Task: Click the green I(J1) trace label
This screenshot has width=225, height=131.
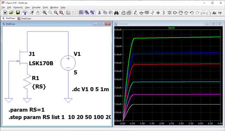Action: [171, 28]
